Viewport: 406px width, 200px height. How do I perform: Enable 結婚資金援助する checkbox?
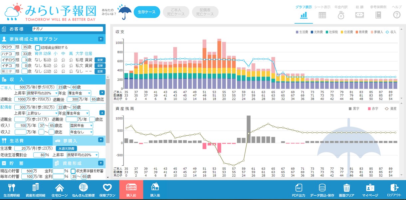pyautogui.click(x=38, y=48)
